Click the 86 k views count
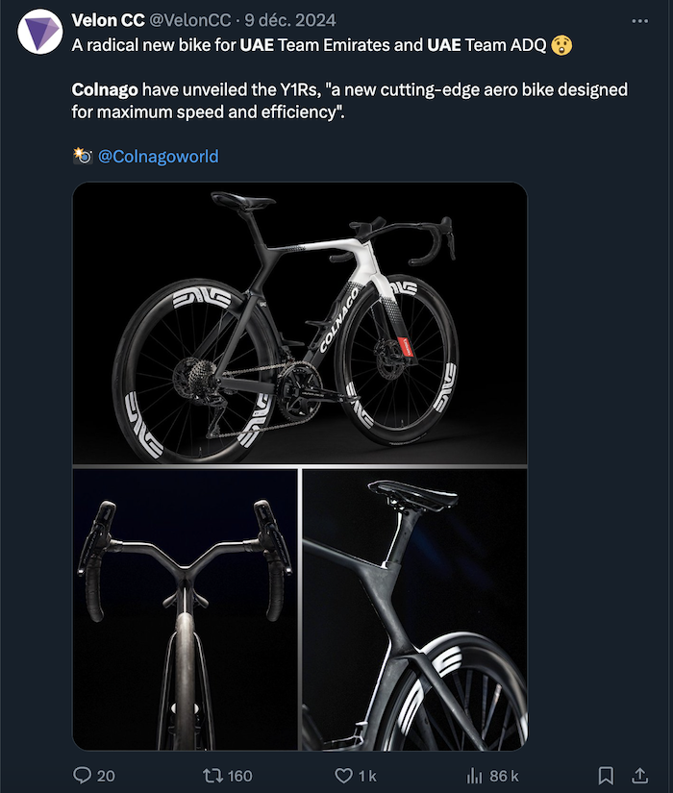 504,776
